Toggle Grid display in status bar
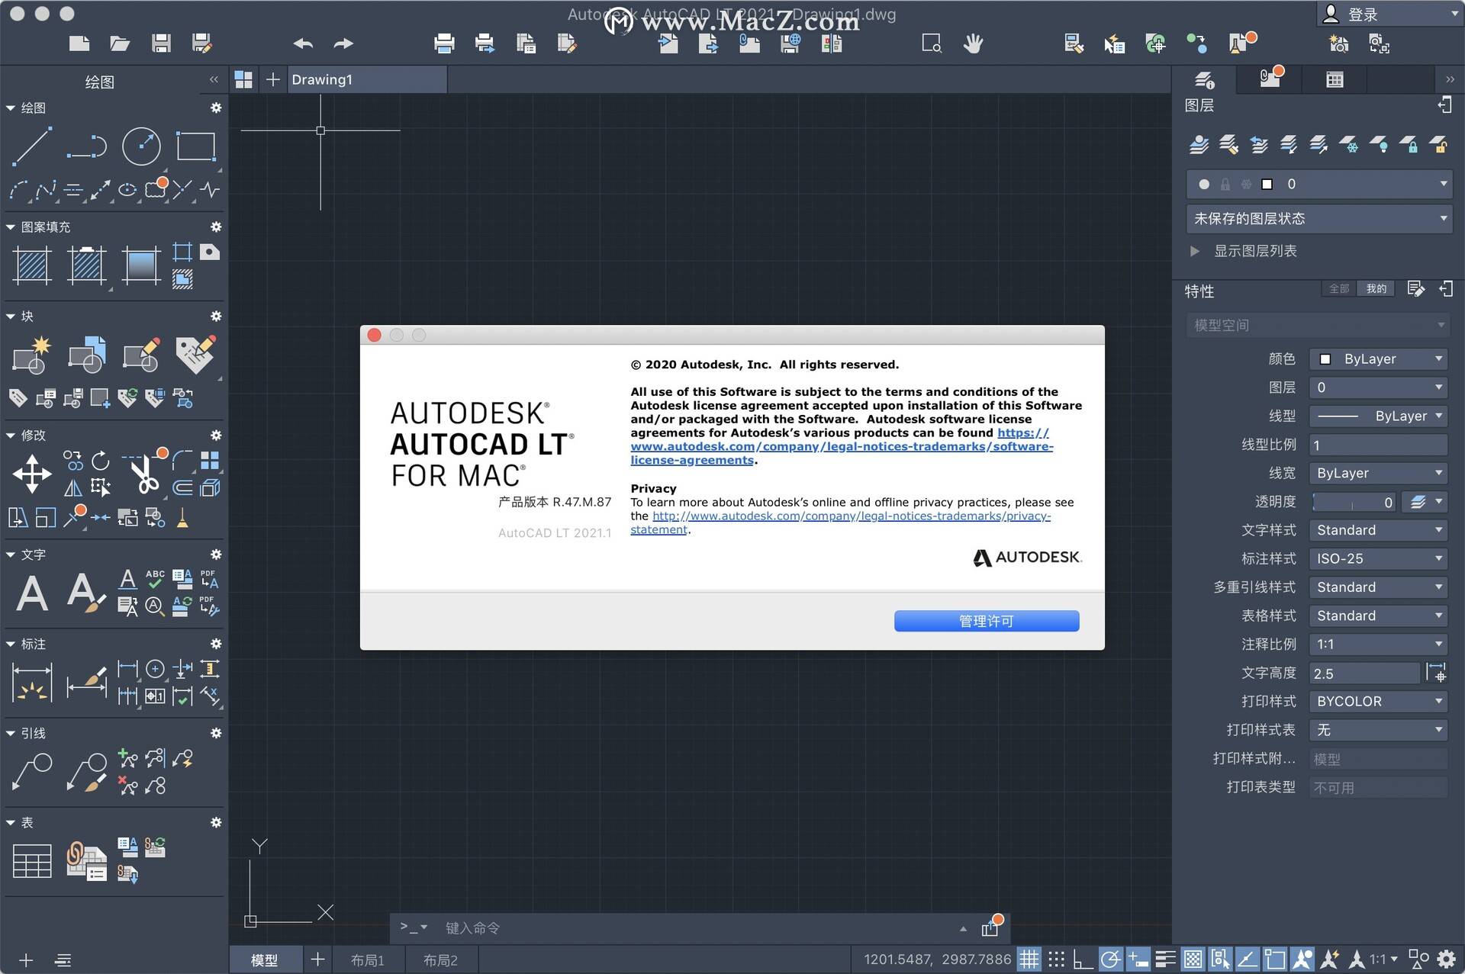The height and width of the screenshot is (974, 1465). 1029,959
